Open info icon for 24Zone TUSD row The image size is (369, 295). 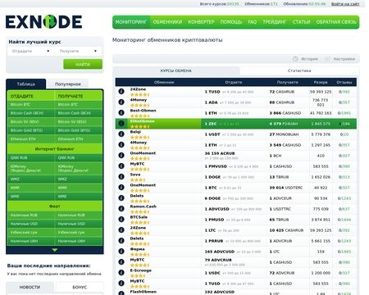point(121,92)
